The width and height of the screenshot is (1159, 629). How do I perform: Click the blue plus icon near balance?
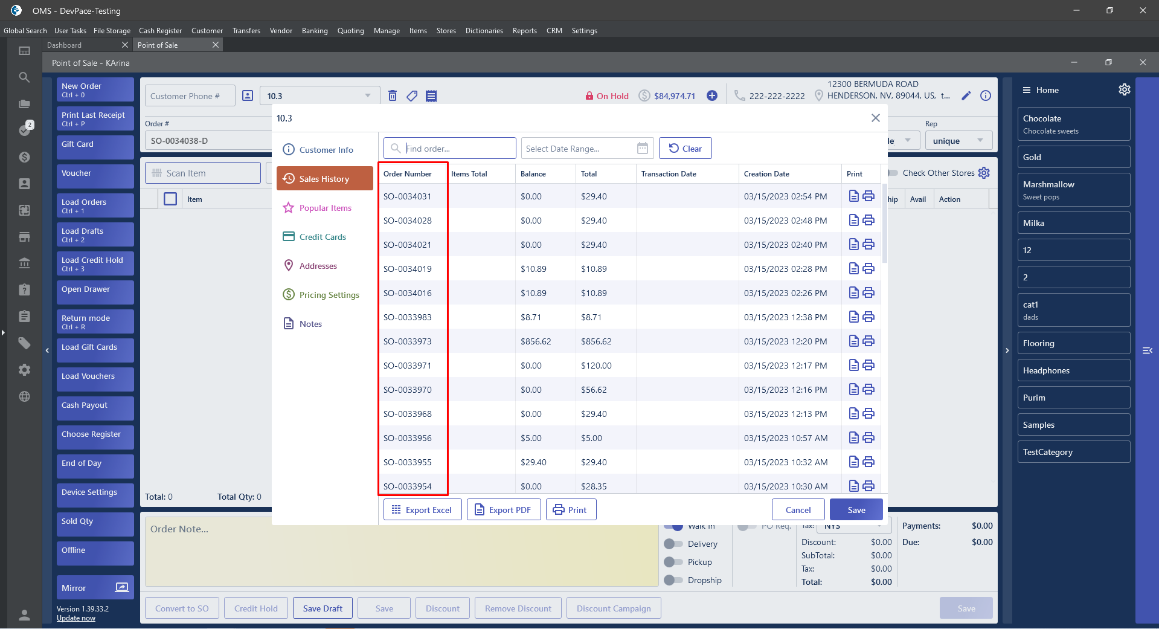pos(712,95)
